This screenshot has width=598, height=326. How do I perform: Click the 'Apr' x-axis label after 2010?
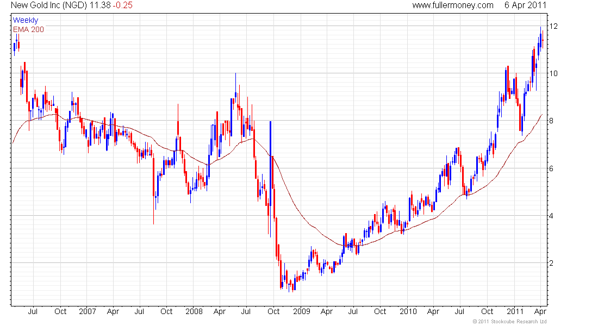point(433,311)
